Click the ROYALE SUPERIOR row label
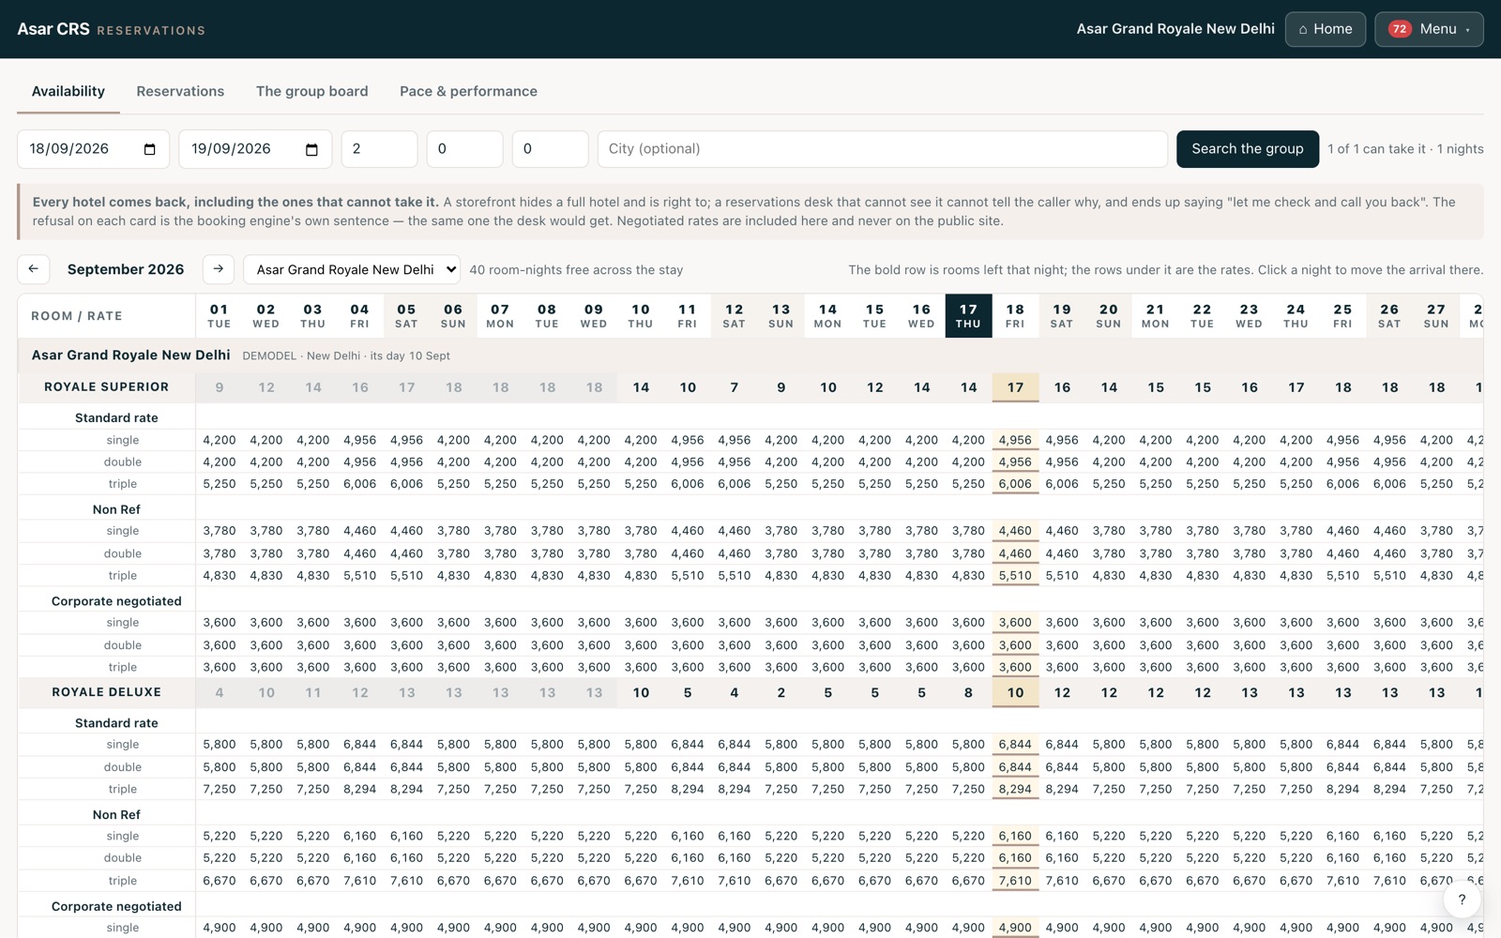This screenshot has height=938, width=1501. pos(107,387)
